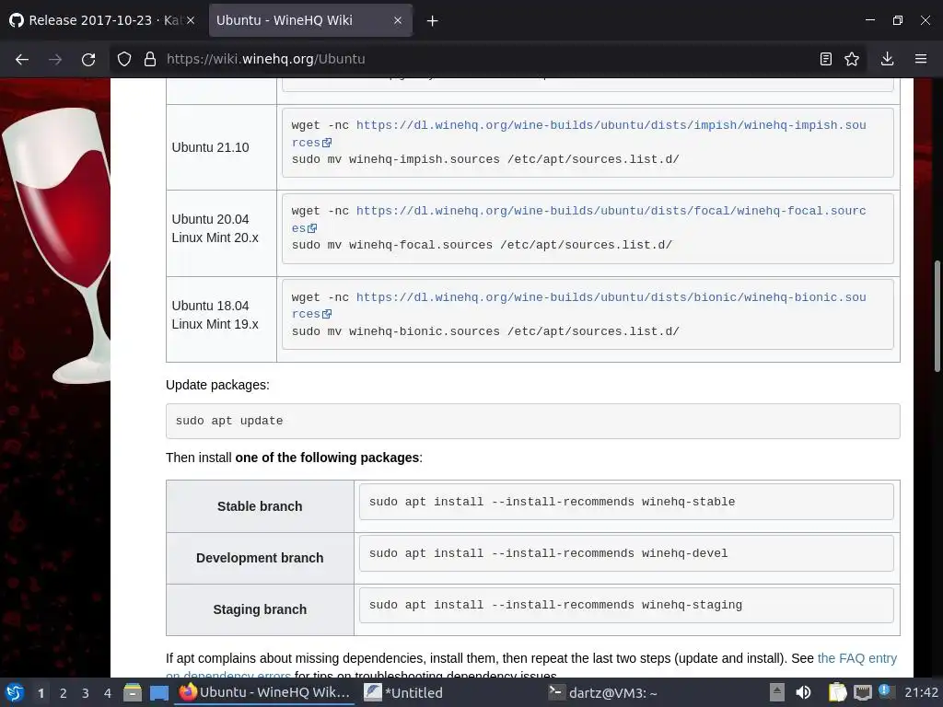
Task: Reload the WineHQ wiki page
Action: [88, 59]
